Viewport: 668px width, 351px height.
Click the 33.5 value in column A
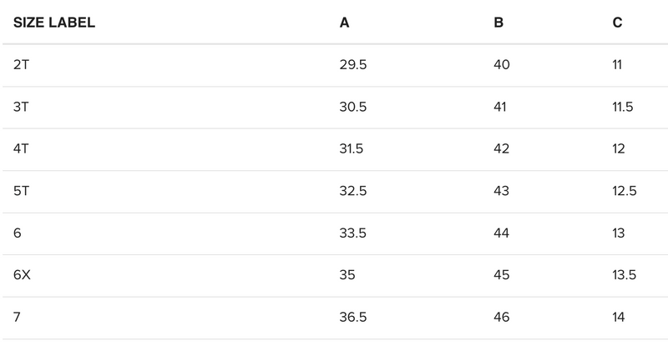coord(353,233)
